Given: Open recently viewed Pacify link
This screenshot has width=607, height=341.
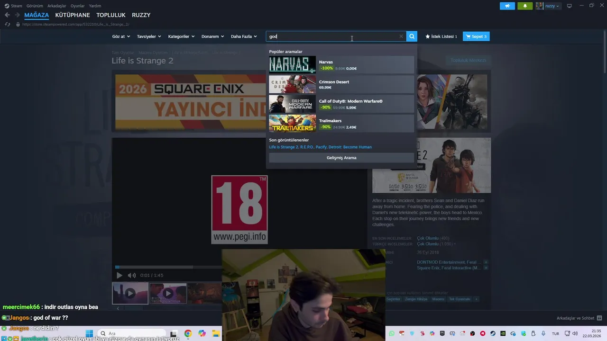Looking at the screenshot, I should [x=321, y=147].
